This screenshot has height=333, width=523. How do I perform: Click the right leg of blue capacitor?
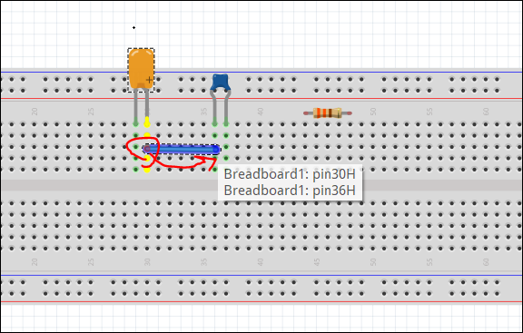point(227,108)
